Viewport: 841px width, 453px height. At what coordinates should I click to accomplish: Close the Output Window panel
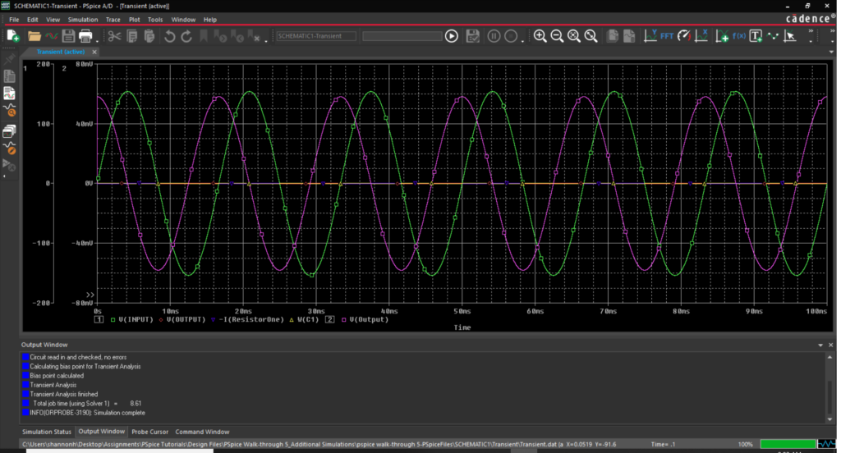(831, 345)
